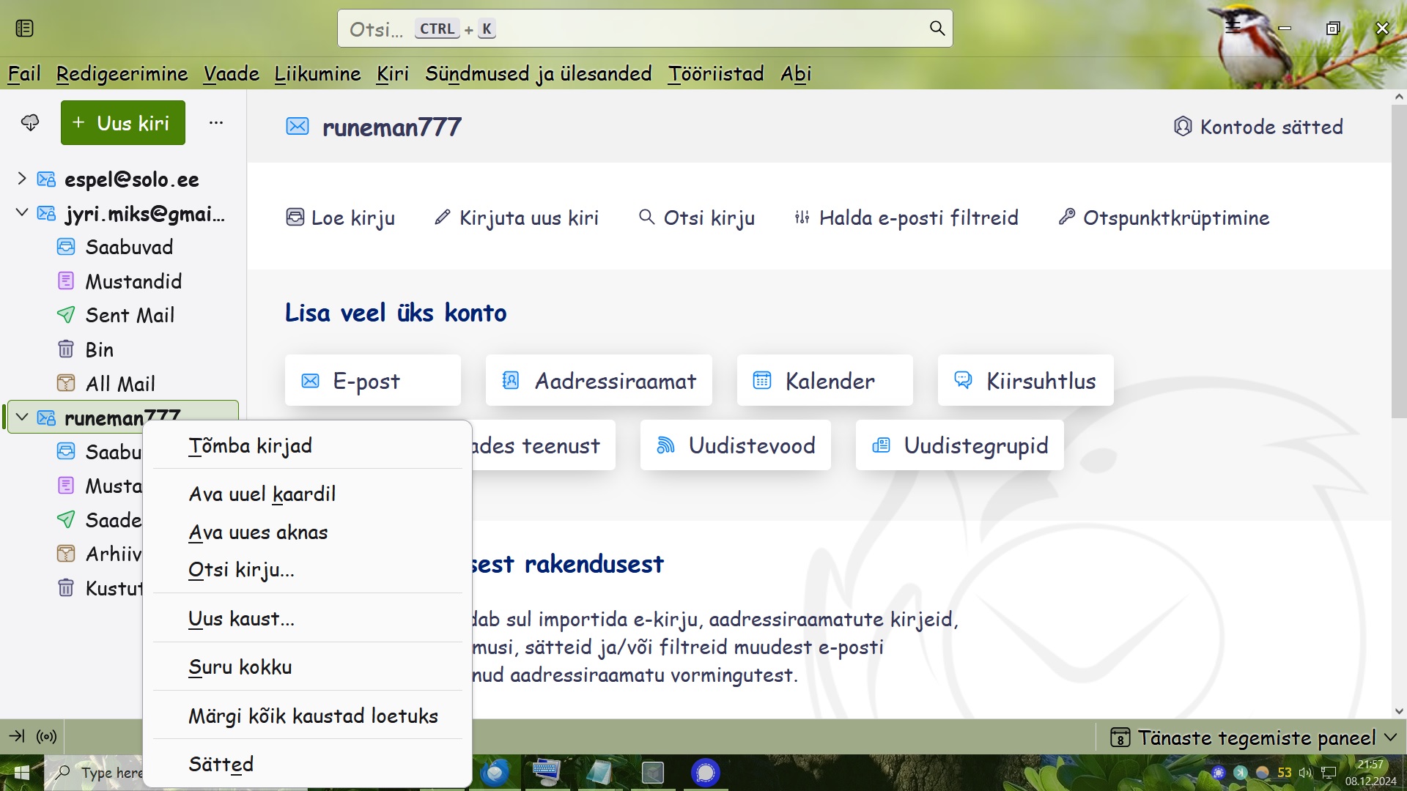Click the vertical scrollbar thumb
The width and height of the screenshot is (1407, 791).
[x=1399, y=261]
